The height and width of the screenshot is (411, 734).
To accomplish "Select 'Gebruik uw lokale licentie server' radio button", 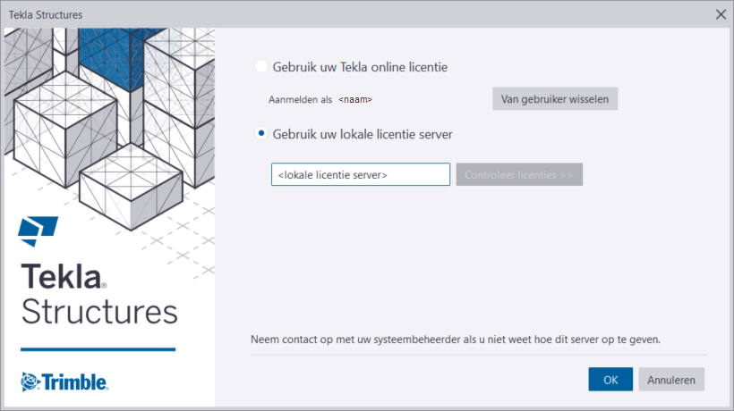I will pos(261,134).
